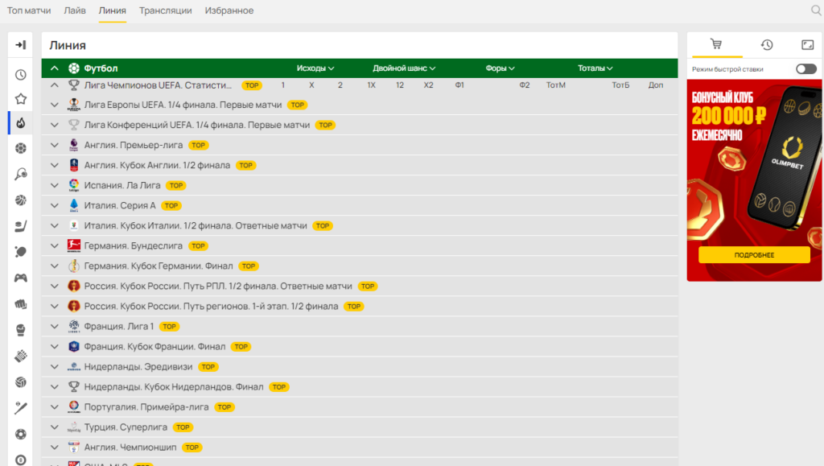Open Португалия. Примейра-лига row
Image resolution: width=824 pixels, height=466 pixels.
coord(360,406)
